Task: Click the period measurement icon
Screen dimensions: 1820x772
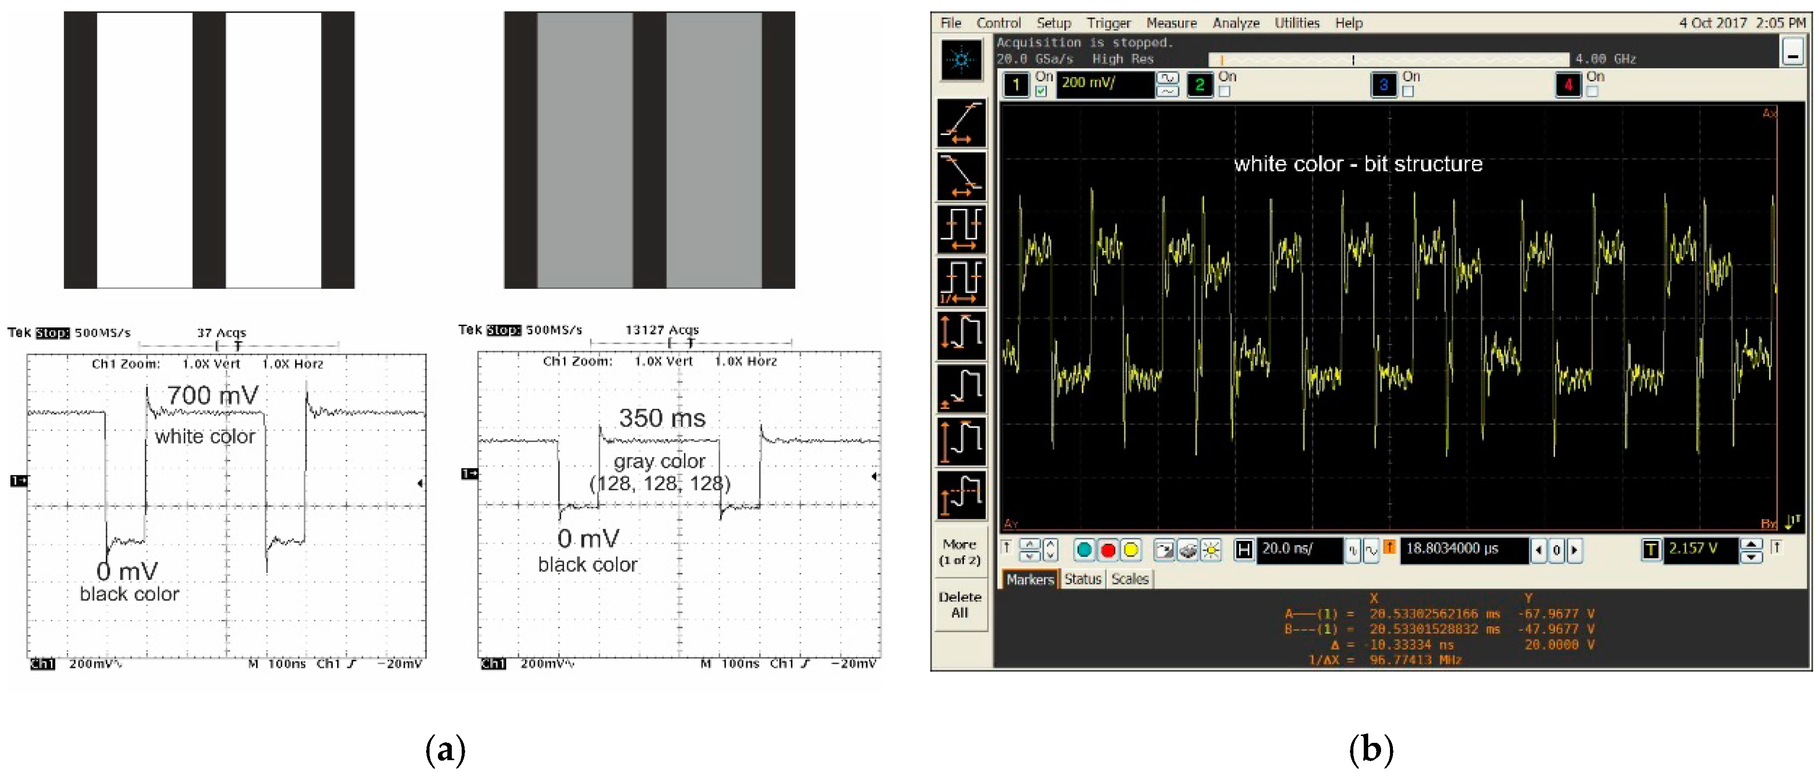Action: [x=961, y=229]
